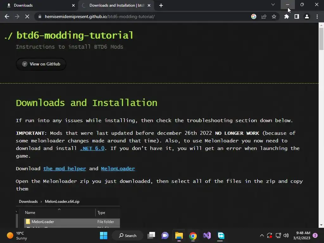Go back to the previous page

point(7,16)
